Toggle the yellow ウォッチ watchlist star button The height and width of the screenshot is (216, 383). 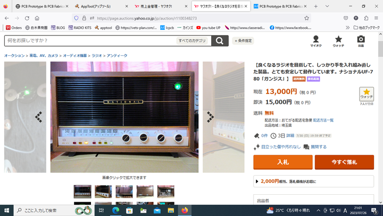(367, 94)
